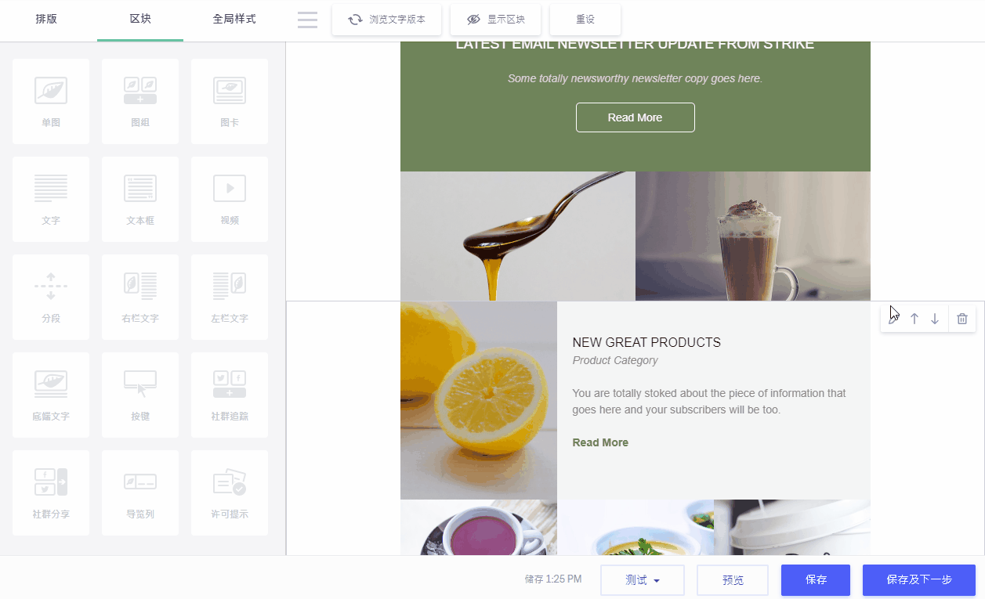Screen dimensions: 985x599
Task: Pick the 分段 divider block
Action: 51,297
